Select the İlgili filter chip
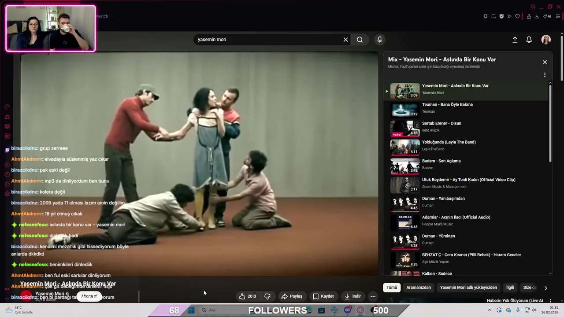 click(x=510, y=288)
